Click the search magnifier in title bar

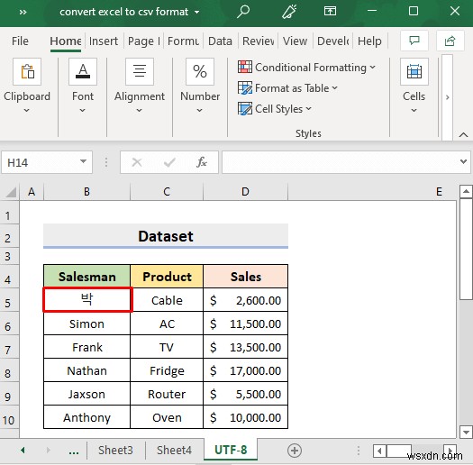pos(243,12)
